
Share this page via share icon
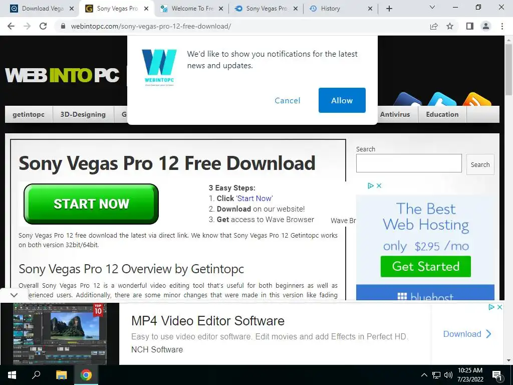pyautogui.click(x=434, y=26)
